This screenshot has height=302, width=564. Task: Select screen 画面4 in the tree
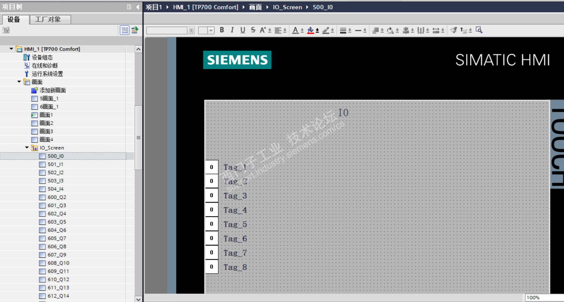(46, 140)
